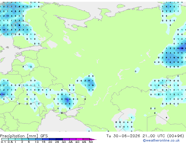Select the '50' legend scale label
186x143 pixels.
coord(91,142)
